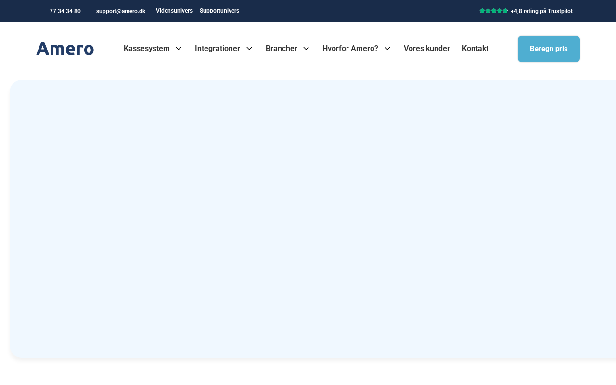Viewport: 616px width, 385px height.
Task: Click the Amero logo
Action: (x=65, y=49)
